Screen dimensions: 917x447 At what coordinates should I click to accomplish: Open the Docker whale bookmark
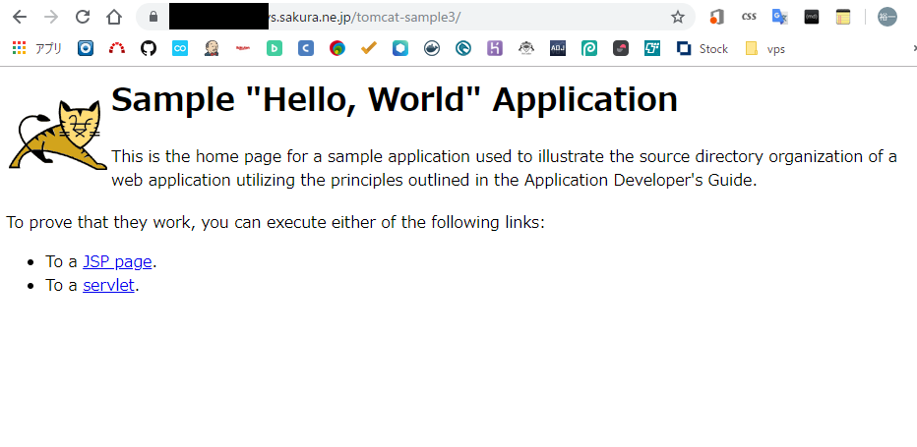pos(432,48)
